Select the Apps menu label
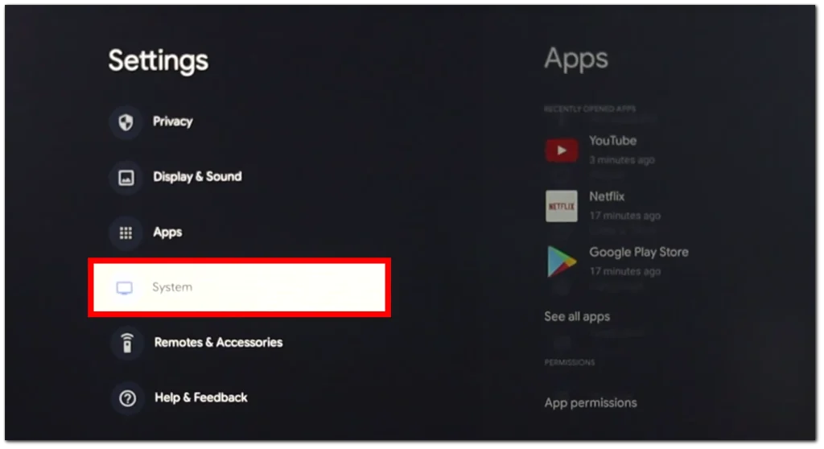824x449 pixels. pos(167,233)
